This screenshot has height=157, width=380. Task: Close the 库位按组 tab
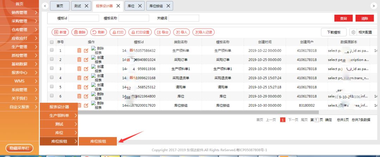click(168, 6)
